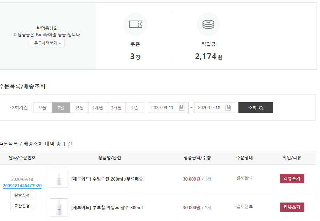Click the 환불신청 refund button
Viewport: 320px width, 221px height.
coord(22,195)
